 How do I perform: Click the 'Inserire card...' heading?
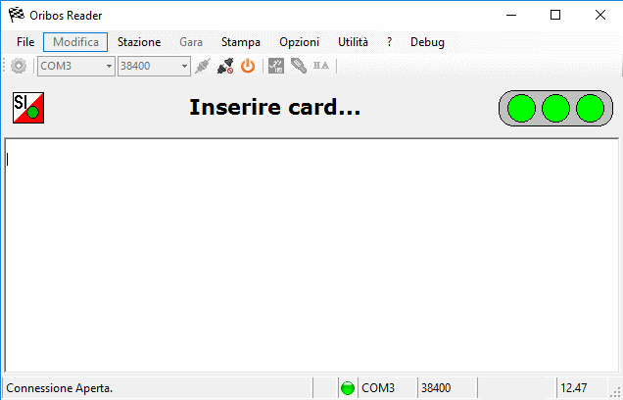(x=275, y=108)
